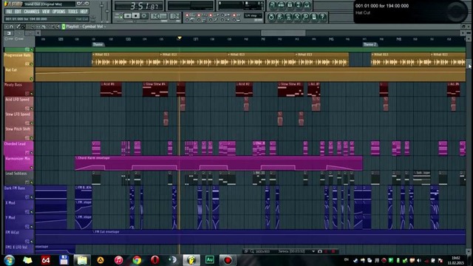Open the dropdown arrow in the screen recorder bar

coord(313,251)
